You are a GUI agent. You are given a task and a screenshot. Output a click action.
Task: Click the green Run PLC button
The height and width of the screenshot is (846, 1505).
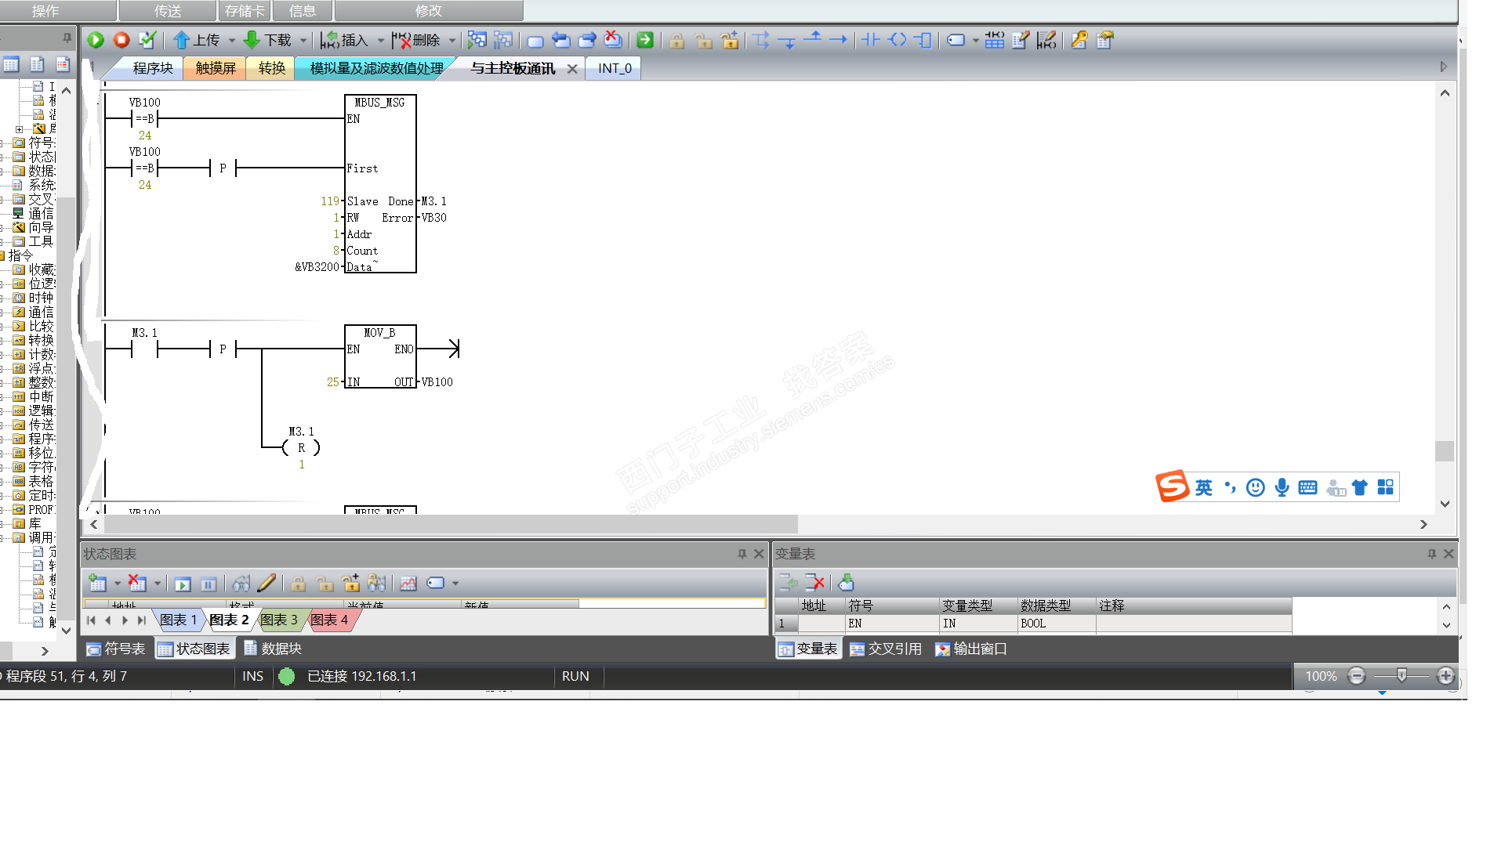pos(96,40)
